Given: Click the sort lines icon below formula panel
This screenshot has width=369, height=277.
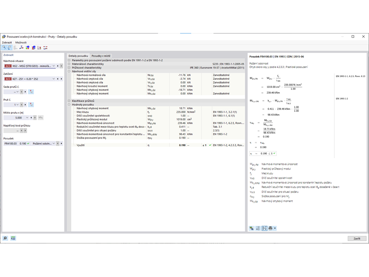Looking at the screenshot, I should [x=258, y=228].
